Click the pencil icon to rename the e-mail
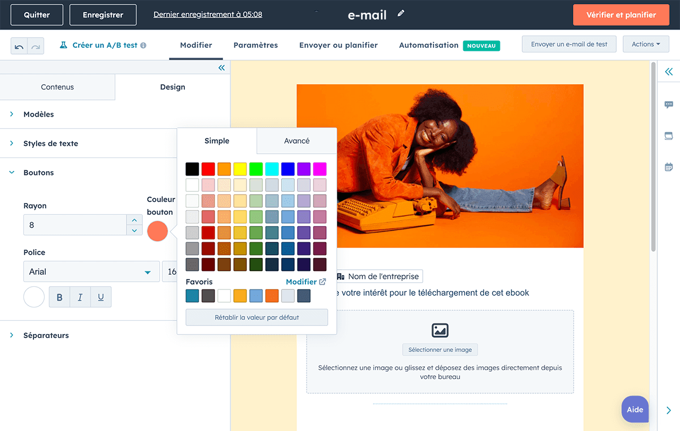This screenshot has width=680, height=431. coord(400,14)
